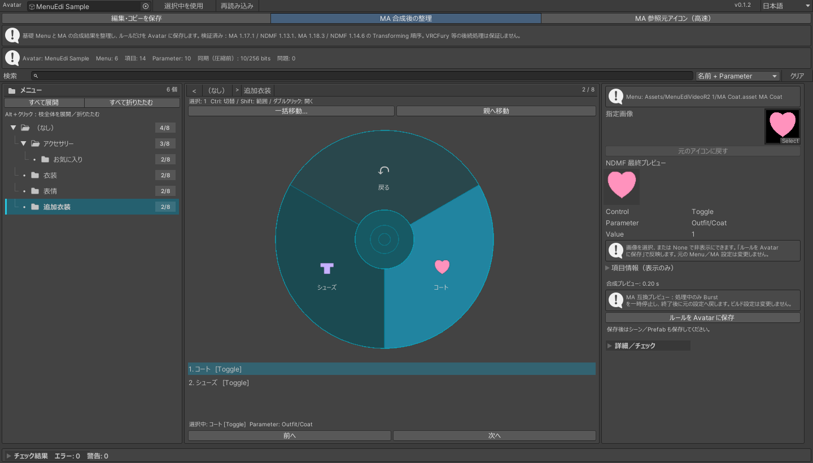This screenshot has width=813, height=463.
Task: Click the center circle of the radial menu
Action: point(384,239)
